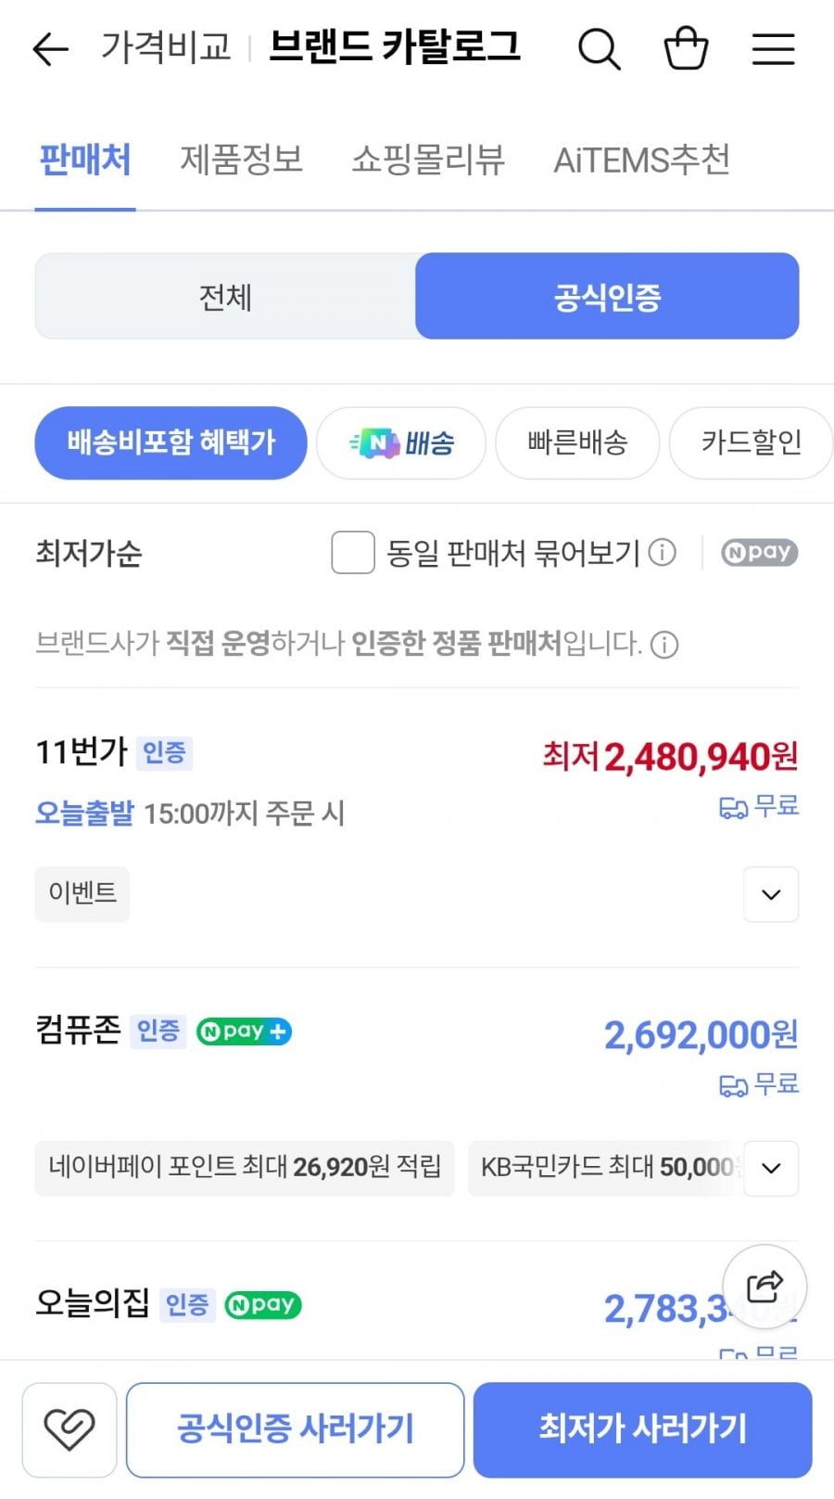Open the shopping basket icon

click(686, 49)
